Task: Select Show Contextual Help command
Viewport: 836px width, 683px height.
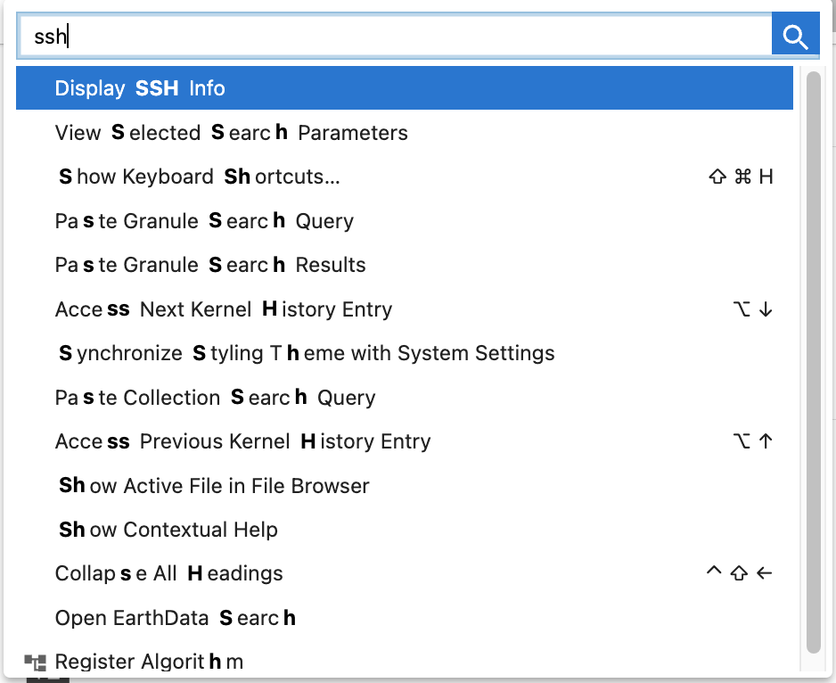Action: point(404,530)
